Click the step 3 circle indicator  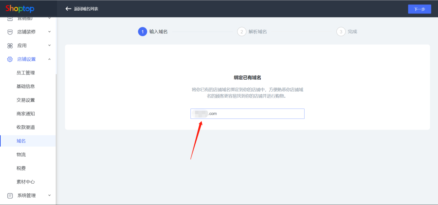(341, 32)
